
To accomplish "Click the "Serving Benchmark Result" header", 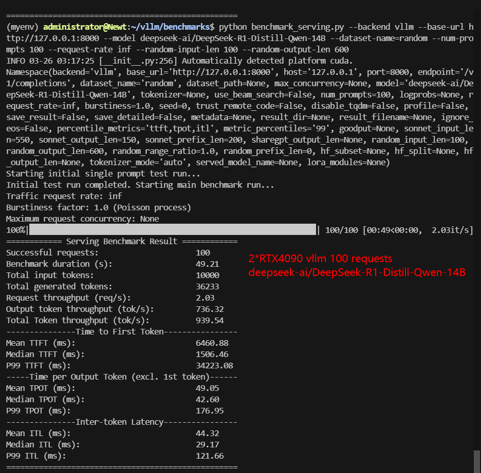I will (121, 241).
